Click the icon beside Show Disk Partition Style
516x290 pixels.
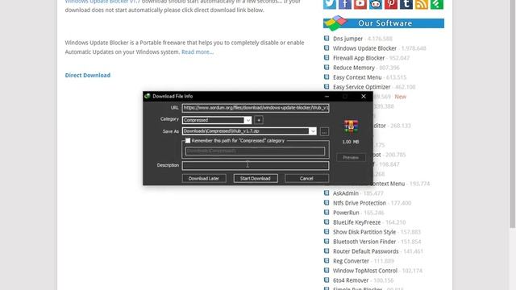click(x=327, y=232)
